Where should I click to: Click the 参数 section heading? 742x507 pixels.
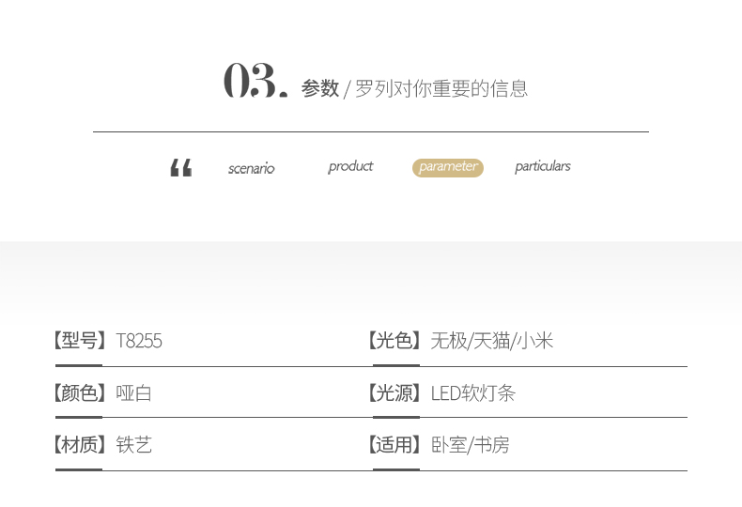319,88
